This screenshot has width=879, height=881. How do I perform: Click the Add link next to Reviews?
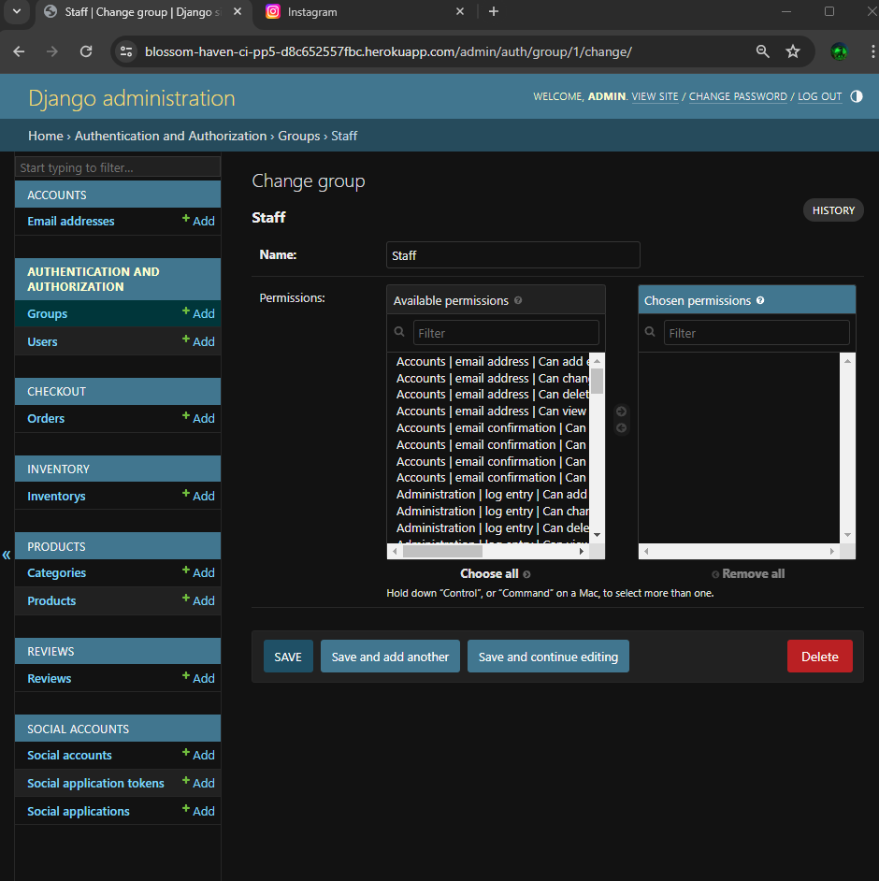click(199, 678)
